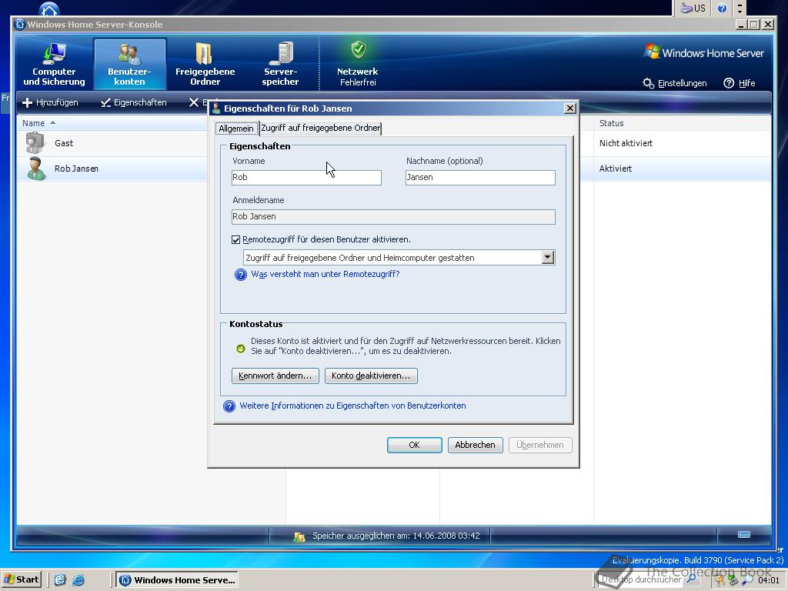Click the Anmeldename field

[393, 216]
